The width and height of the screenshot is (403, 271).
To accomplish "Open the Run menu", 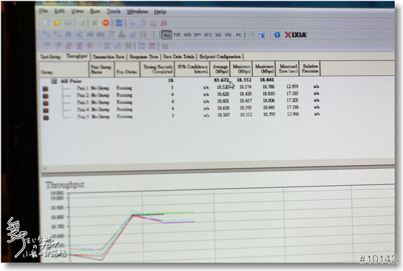I will (x=95, y=11).
